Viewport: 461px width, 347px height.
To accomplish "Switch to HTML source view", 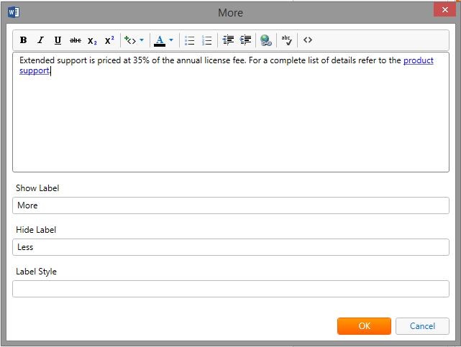I will tap(308, 40).
